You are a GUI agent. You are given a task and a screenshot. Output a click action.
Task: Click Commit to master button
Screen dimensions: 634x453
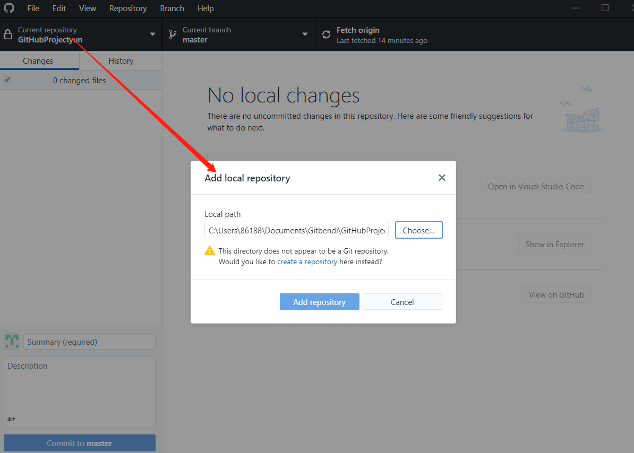[x=80, y=443]
